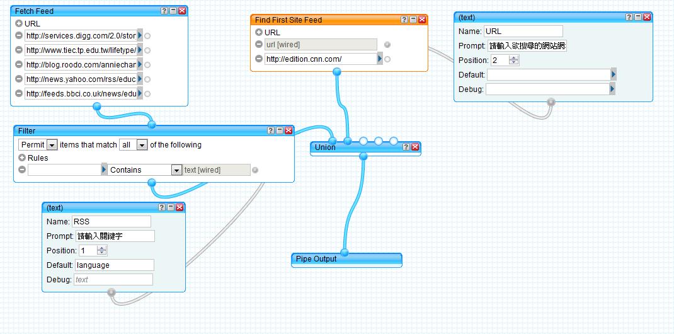Open help for the Fetch Feed module
This screenshot has width=674, height=334.
(164, 11)
